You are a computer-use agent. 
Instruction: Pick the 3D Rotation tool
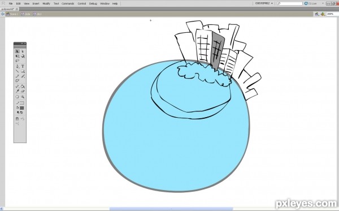coord(23,56)
